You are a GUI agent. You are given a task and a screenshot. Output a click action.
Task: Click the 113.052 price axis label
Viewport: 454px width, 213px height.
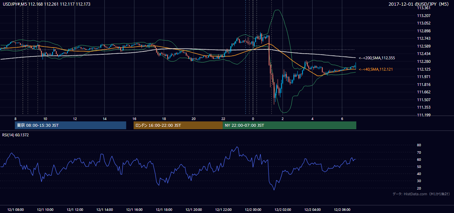pyautogui.click(x=423, y=23)
